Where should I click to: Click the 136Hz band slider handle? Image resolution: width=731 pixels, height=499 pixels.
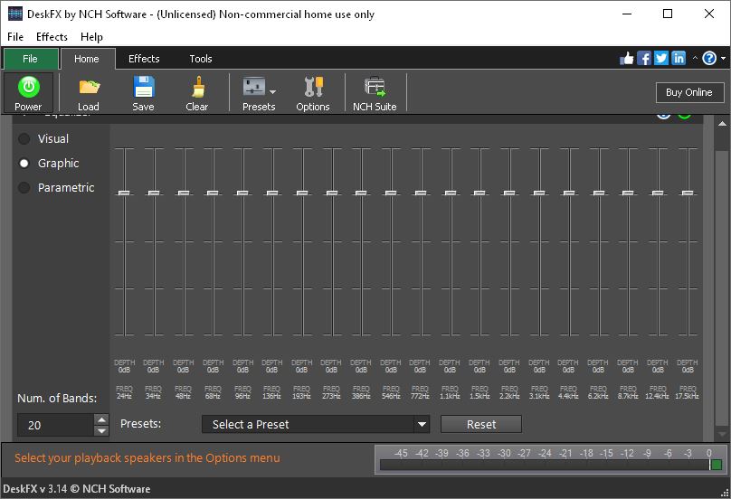(x=272, y=193)
